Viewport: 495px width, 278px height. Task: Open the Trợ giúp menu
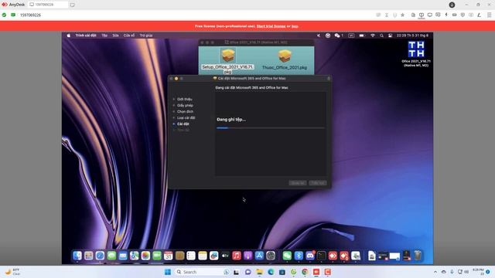pos(146,36)
